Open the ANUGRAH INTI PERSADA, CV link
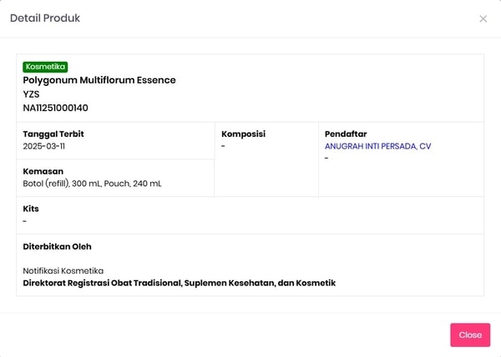 click(x=377, y=146)
